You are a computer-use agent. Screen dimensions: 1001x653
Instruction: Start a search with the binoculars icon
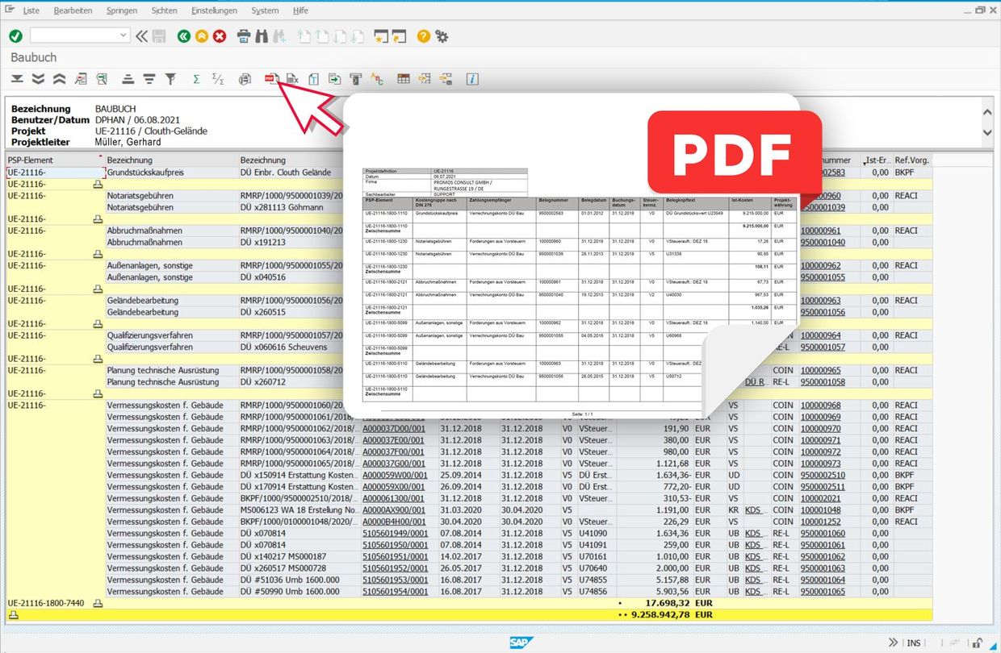coord(262,35)
